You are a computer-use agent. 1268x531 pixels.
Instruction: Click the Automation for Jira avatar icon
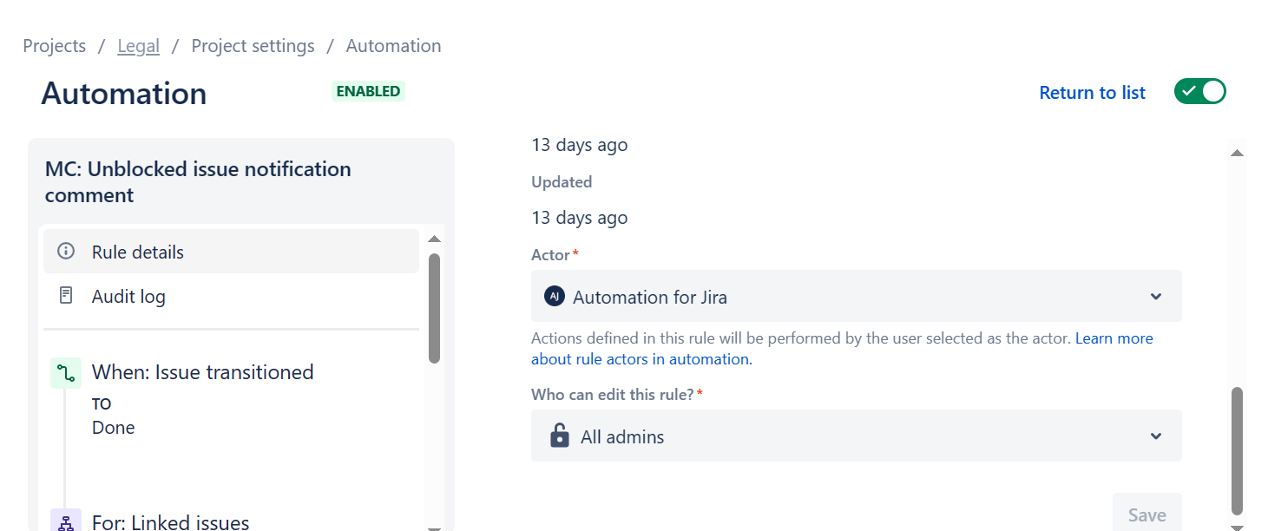(556, 296)
